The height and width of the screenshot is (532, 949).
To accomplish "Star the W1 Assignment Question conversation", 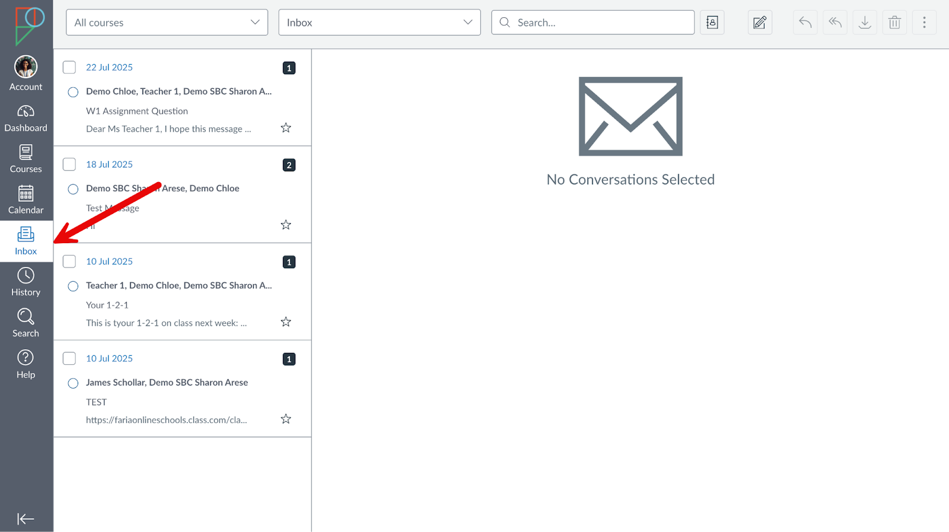I will [286, 128].
